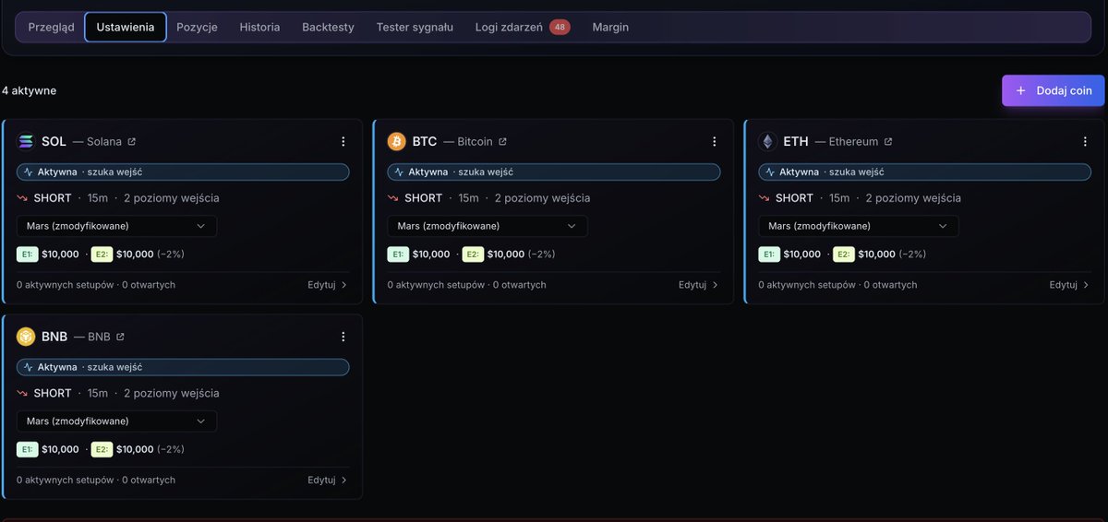1108x522 pixels.
Task: Open the Pozycje tab
Action: coord(197,27)
